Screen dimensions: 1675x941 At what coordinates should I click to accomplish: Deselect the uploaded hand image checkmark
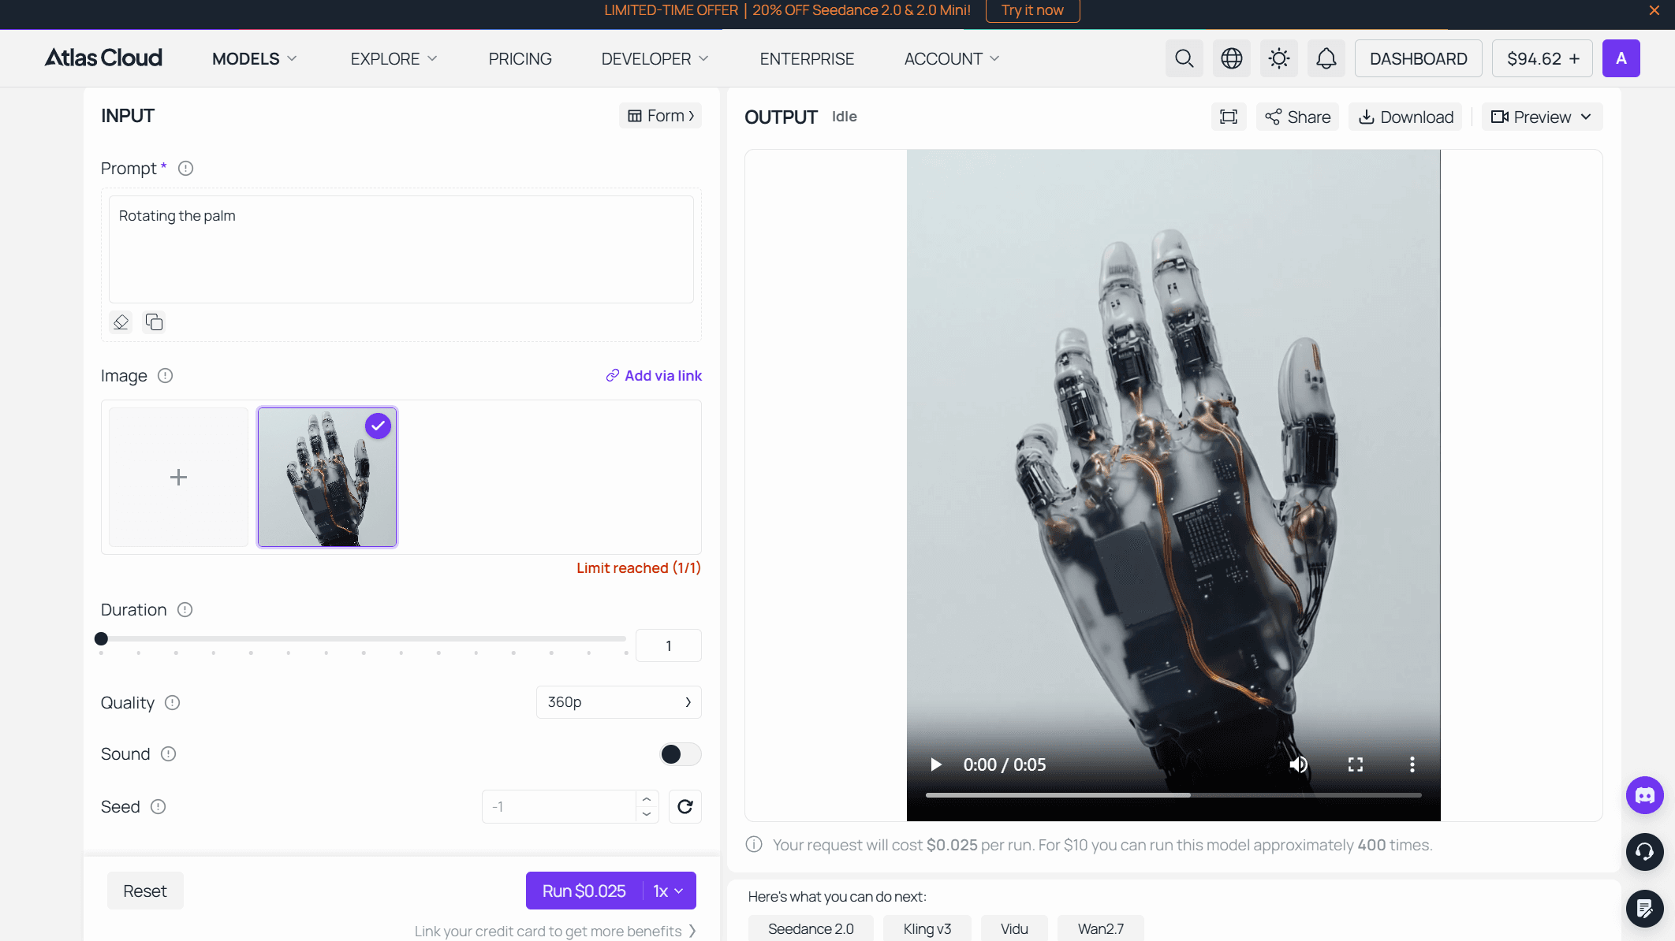[378, 426]
